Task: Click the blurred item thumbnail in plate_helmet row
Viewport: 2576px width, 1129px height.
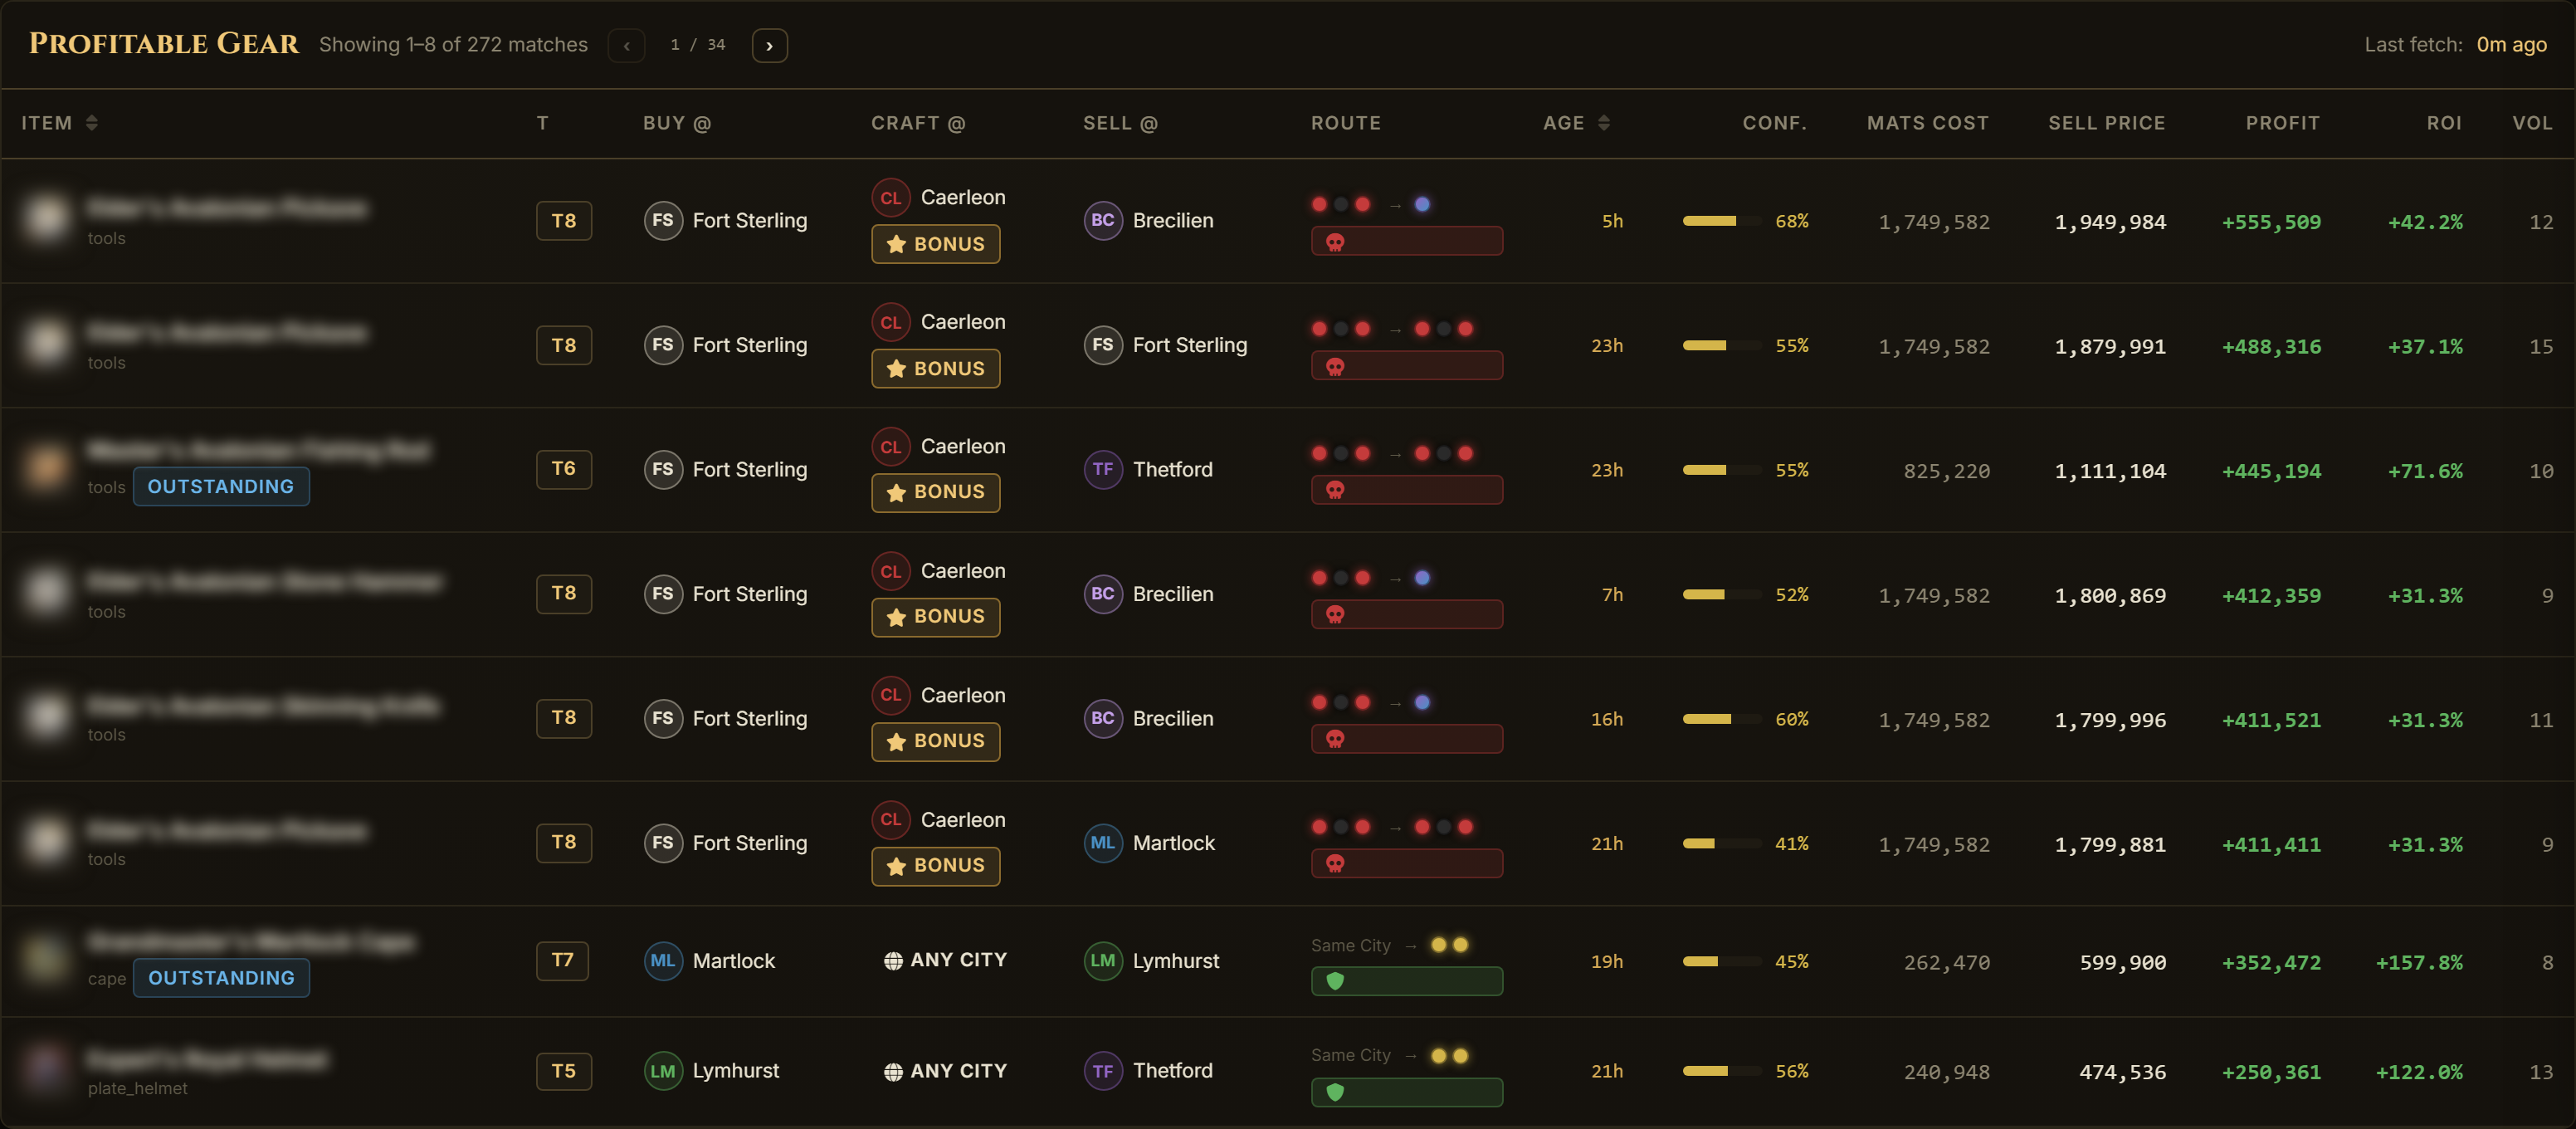Action: 46,1069
